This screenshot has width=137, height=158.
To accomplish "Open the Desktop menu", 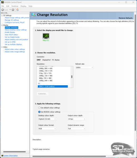I will [15, 6].
